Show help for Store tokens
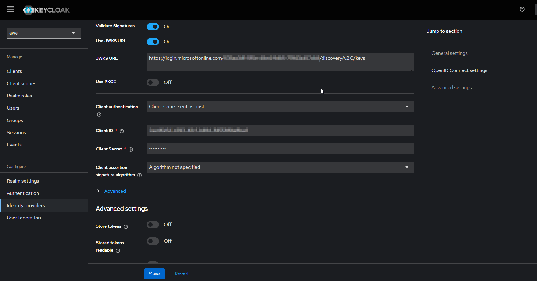 [126, 227]
